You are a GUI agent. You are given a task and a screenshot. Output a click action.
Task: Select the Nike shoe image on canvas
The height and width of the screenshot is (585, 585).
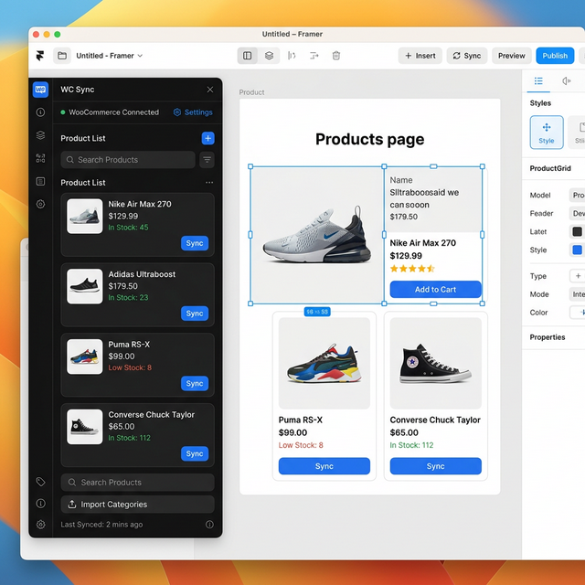(x=317, y=235)
